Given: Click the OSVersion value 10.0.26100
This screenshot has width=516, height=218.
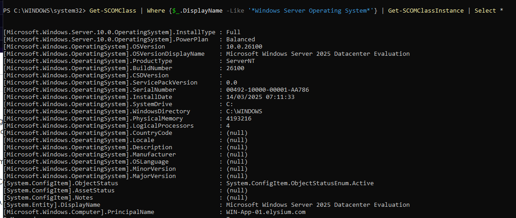Looking at the screenshot, I should pos(244,47).
